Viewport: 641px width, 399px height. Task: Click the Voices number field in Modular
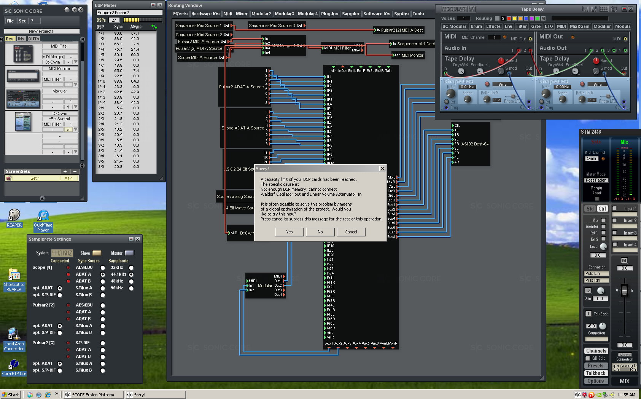point(463,18)
